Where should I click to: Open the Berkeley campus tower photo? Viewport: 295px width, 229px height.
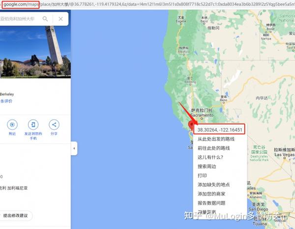pos(35,52)
